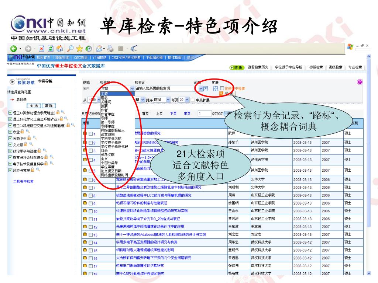This screenshot has height=283, width=378.
Task: Click the 检索 search button
Action: pos(227,93)
